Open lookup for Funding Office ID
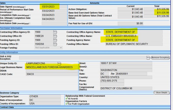The width and height of the screenshot is (173, 110). tap(55, 44)
